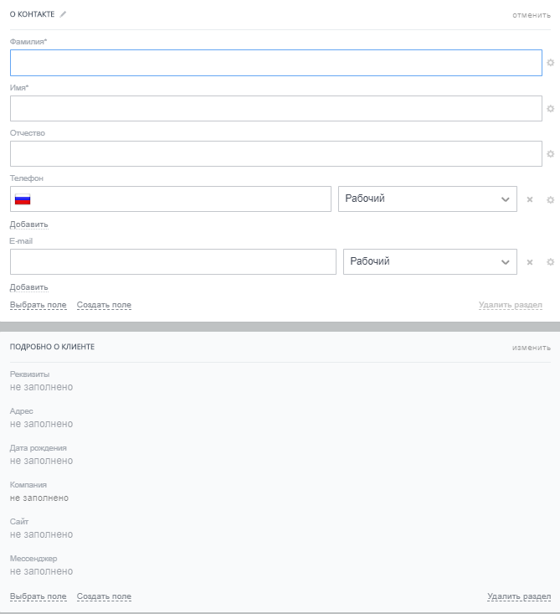This screenshot has width=560, height=614.
Task: Click отменить in contact section header
Action: tap(532, 15)
